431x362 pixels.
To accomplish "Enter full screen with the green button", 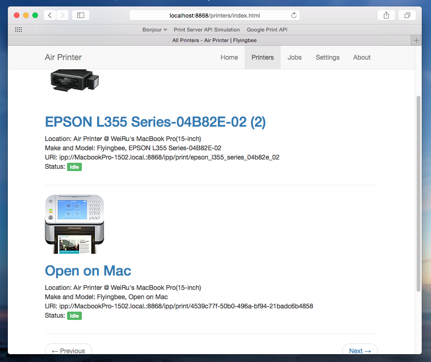I will coord(35,15).
